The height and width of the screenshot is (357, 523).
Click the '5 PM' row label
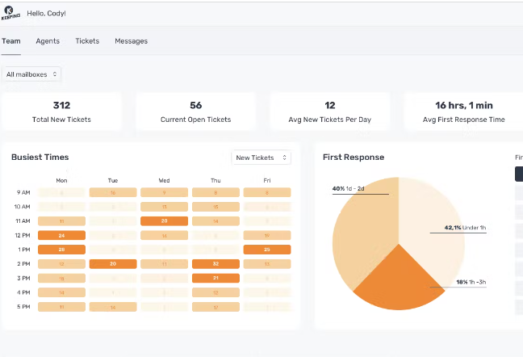pyautogui.click(x=23, y=307)
